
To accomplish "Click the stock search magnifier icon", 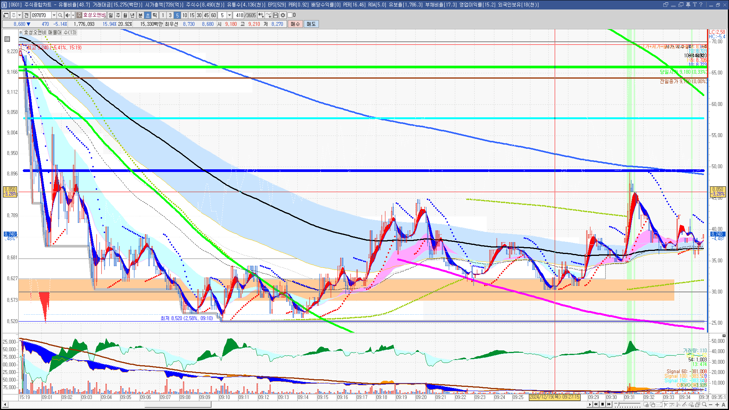I will 60,15.
